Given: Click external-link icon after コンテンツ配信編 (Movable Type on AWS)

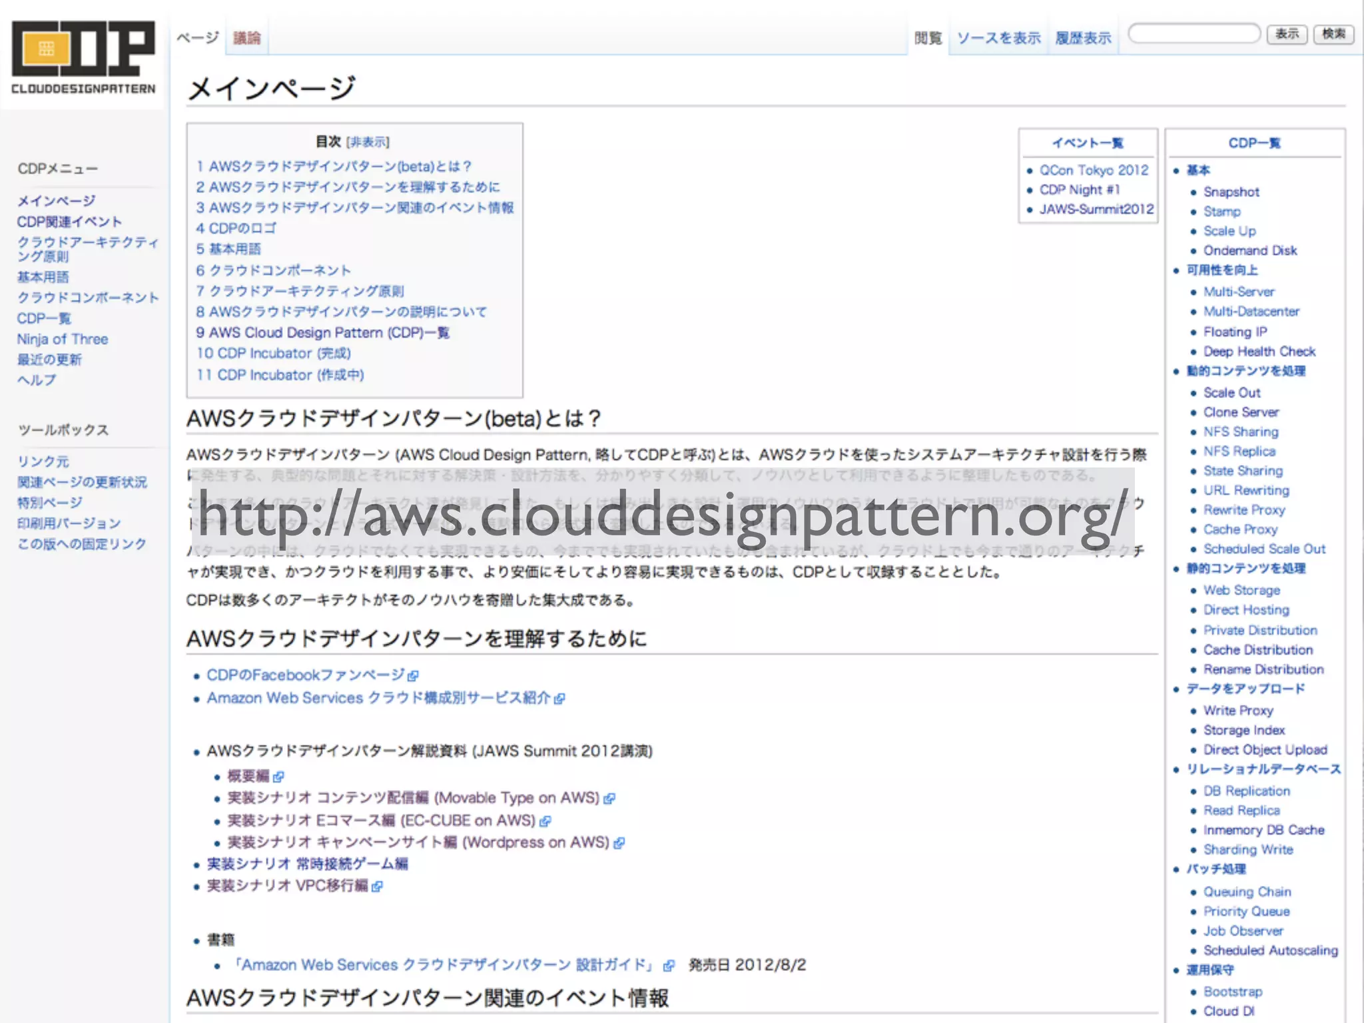Looking at the screenshot, I should (609, 799).
